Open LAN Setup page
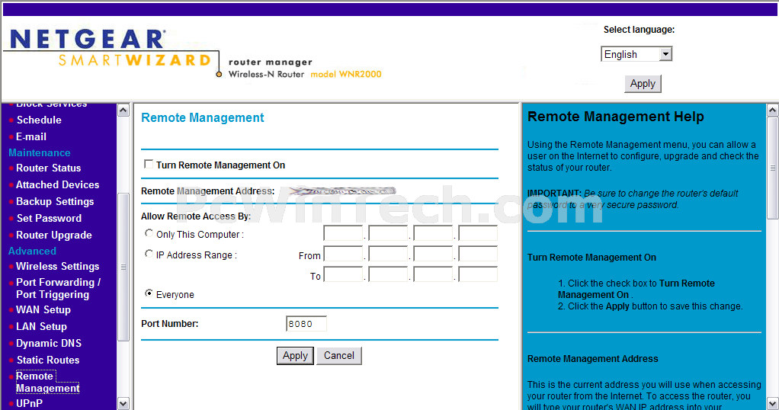 tap(41, 326)
